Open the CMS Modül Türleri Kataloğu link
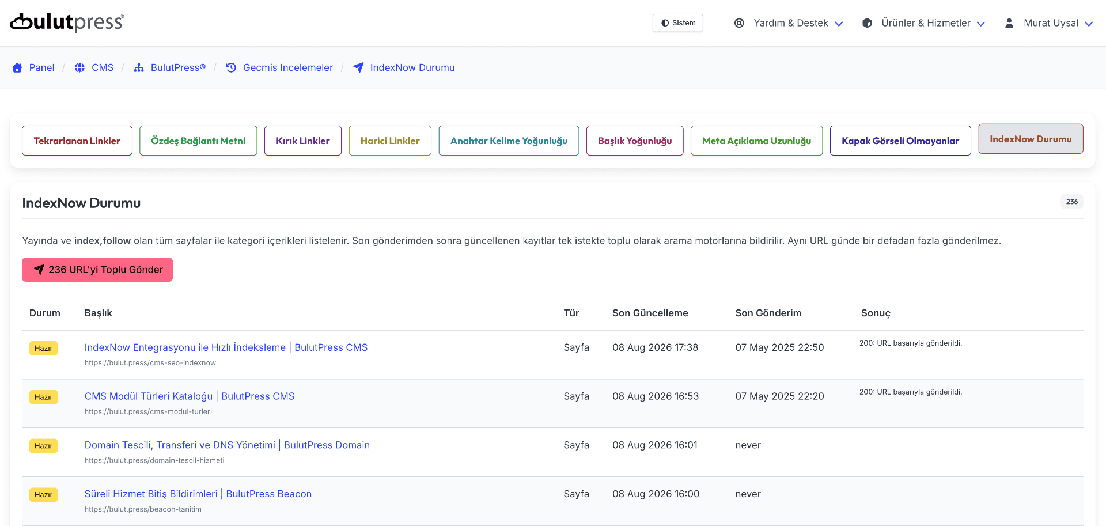 pos(190,396)
